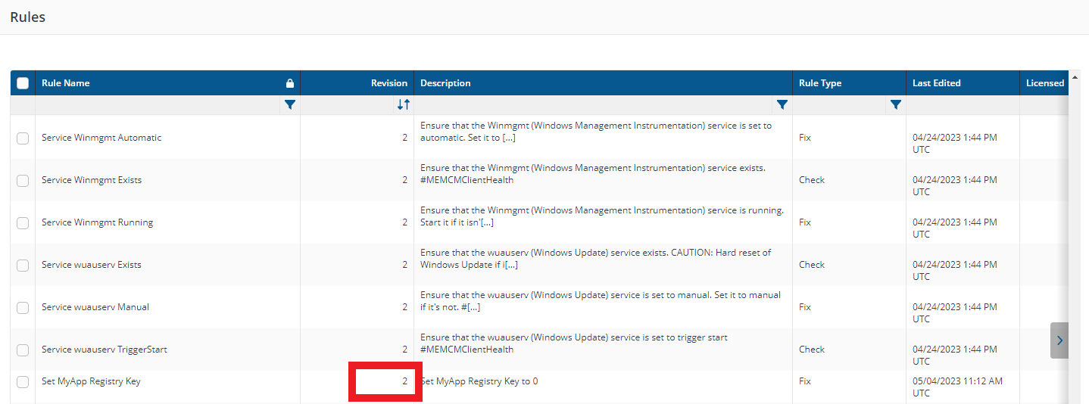1089x404 pixels.
Task: Click the revision cell of Set MyApp Registry Key
Action: (x=385, y=381)
